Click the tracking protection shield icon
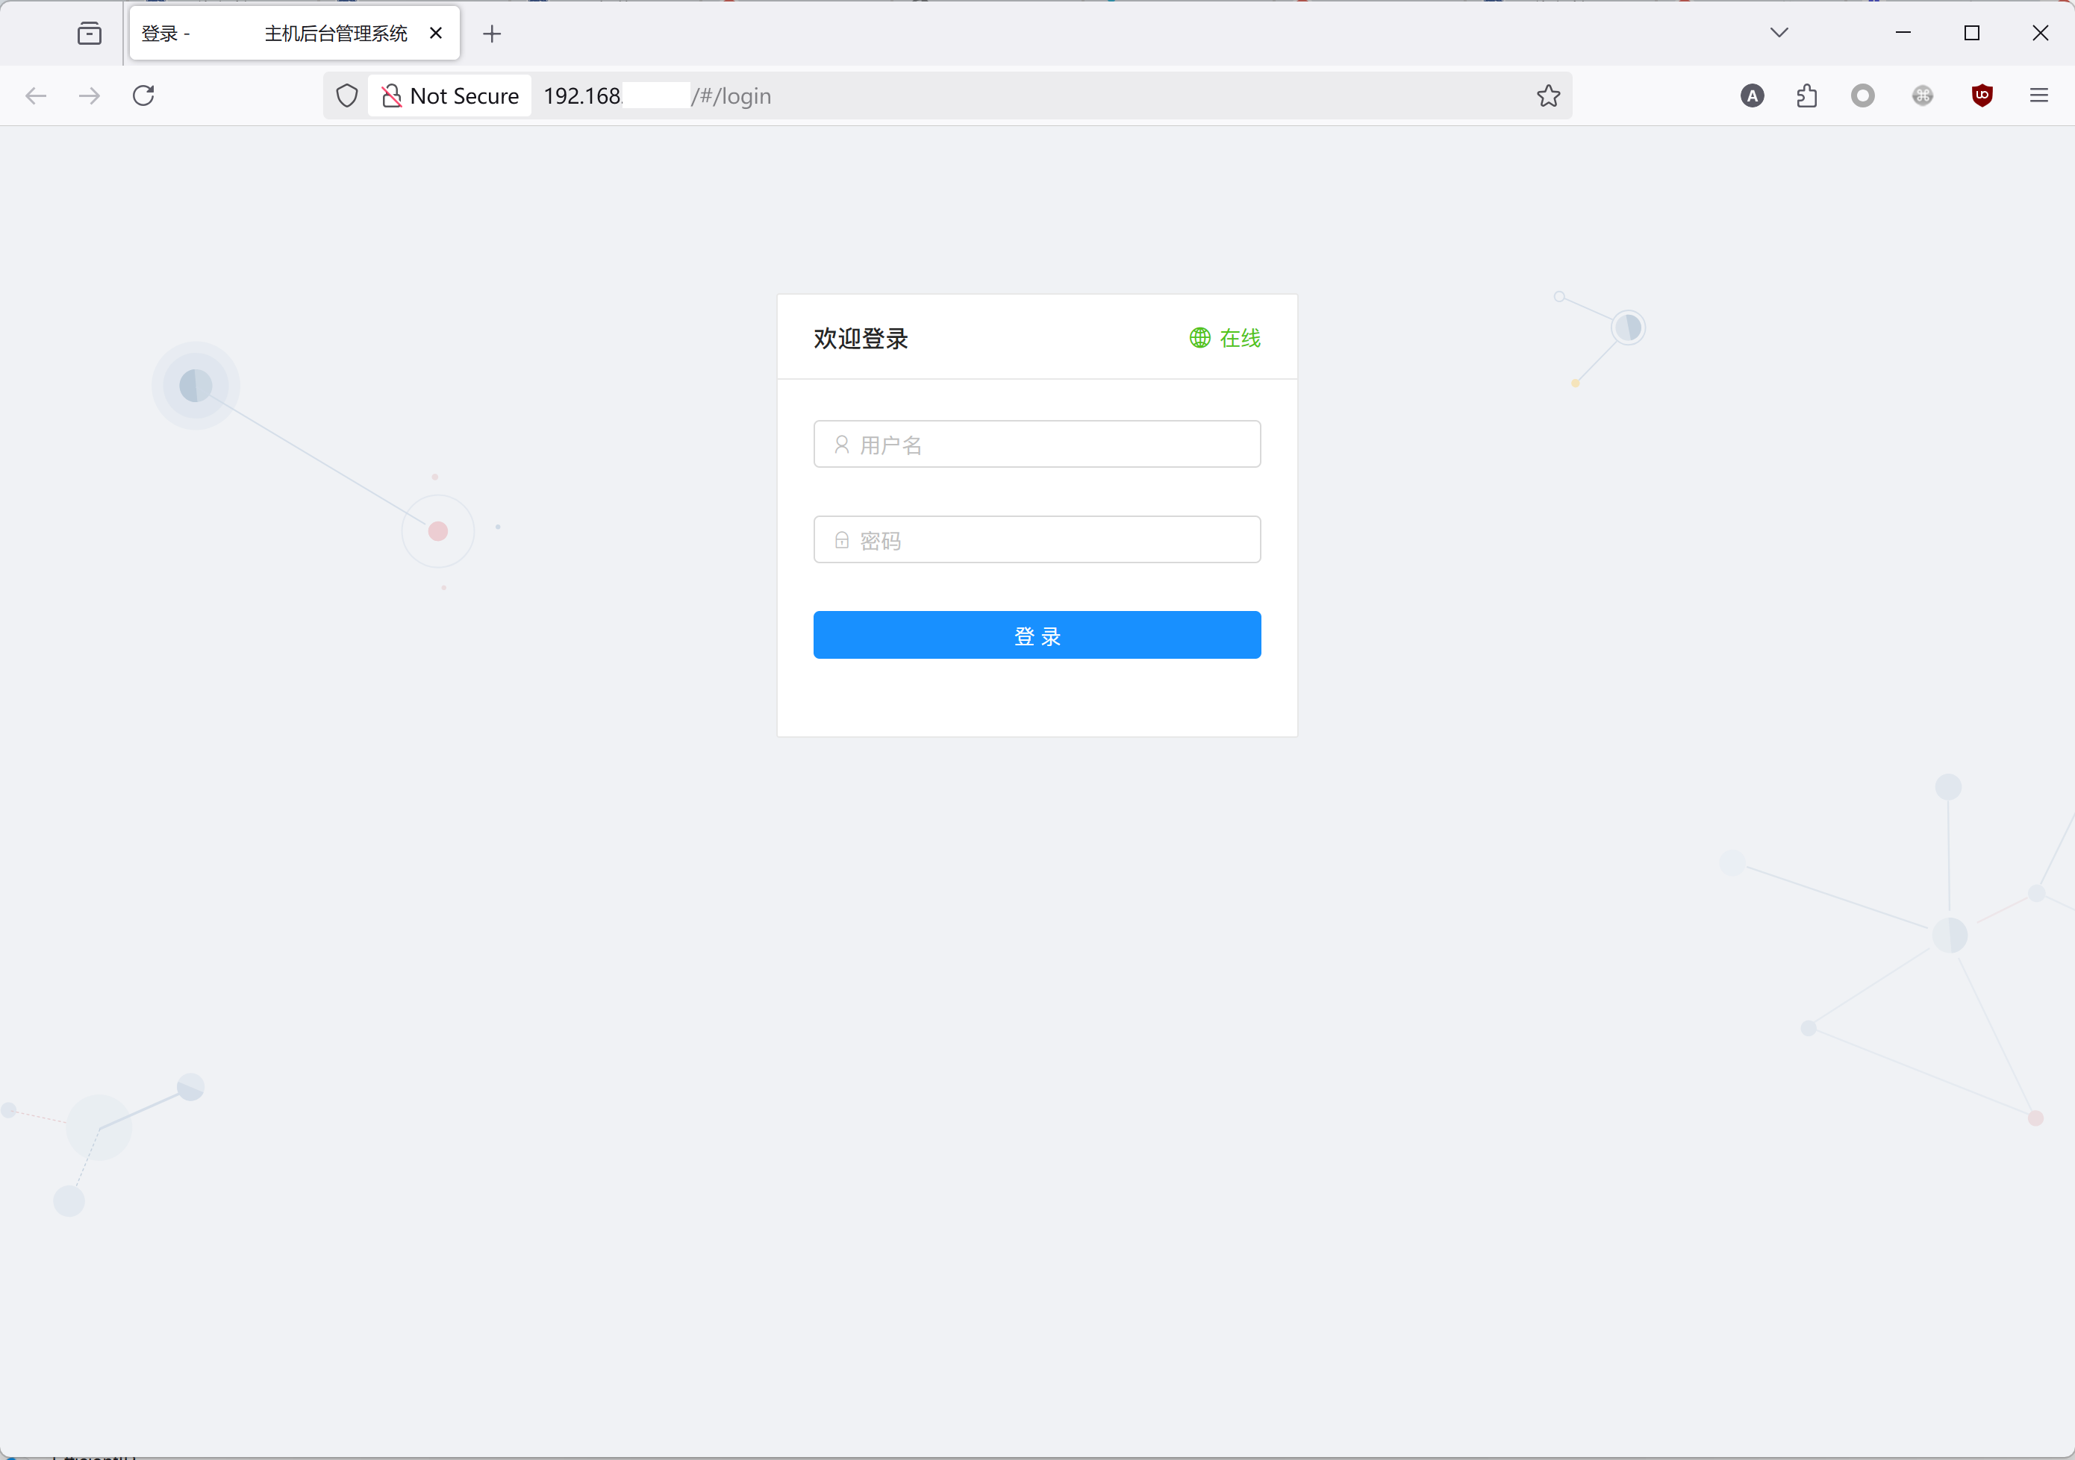This screenshot has height=1460, width=2075. [x=347, y=95]
